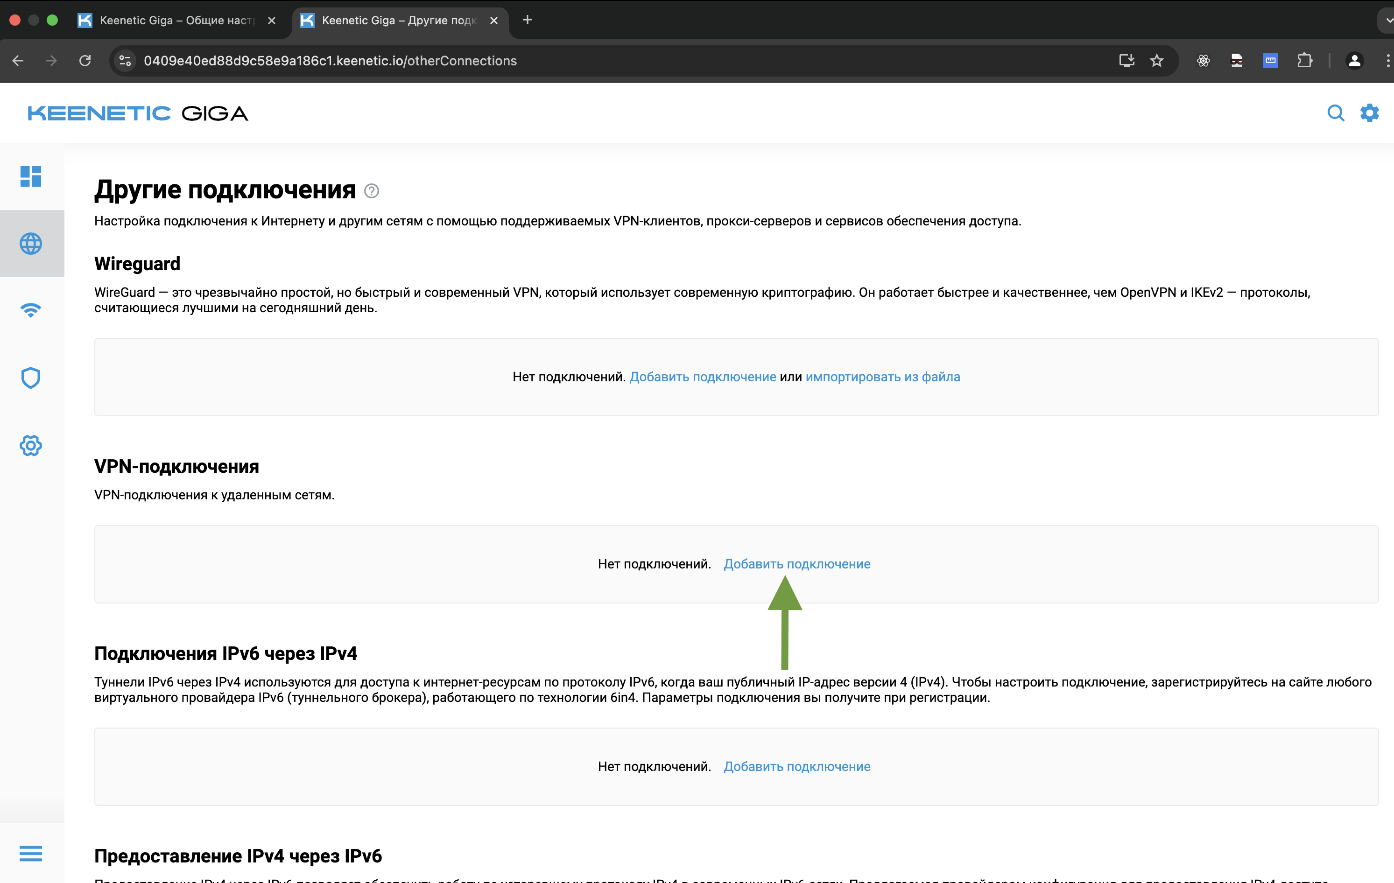Bookmark this page with star icon
The height and width of the screenshot is (883, 1394).
(1156, 61)
